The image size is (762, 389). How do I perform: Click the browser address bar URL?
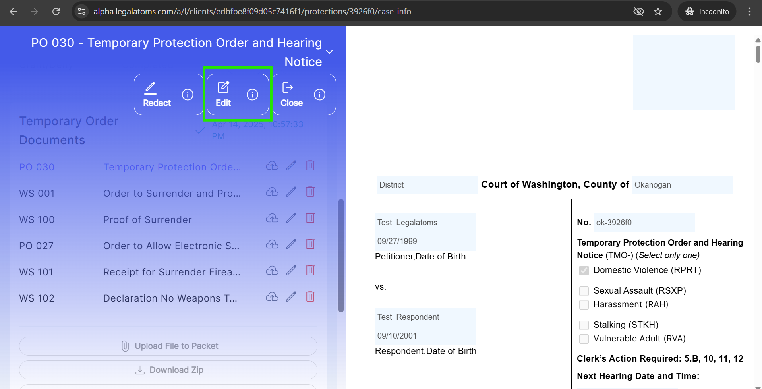click(252, 12)
